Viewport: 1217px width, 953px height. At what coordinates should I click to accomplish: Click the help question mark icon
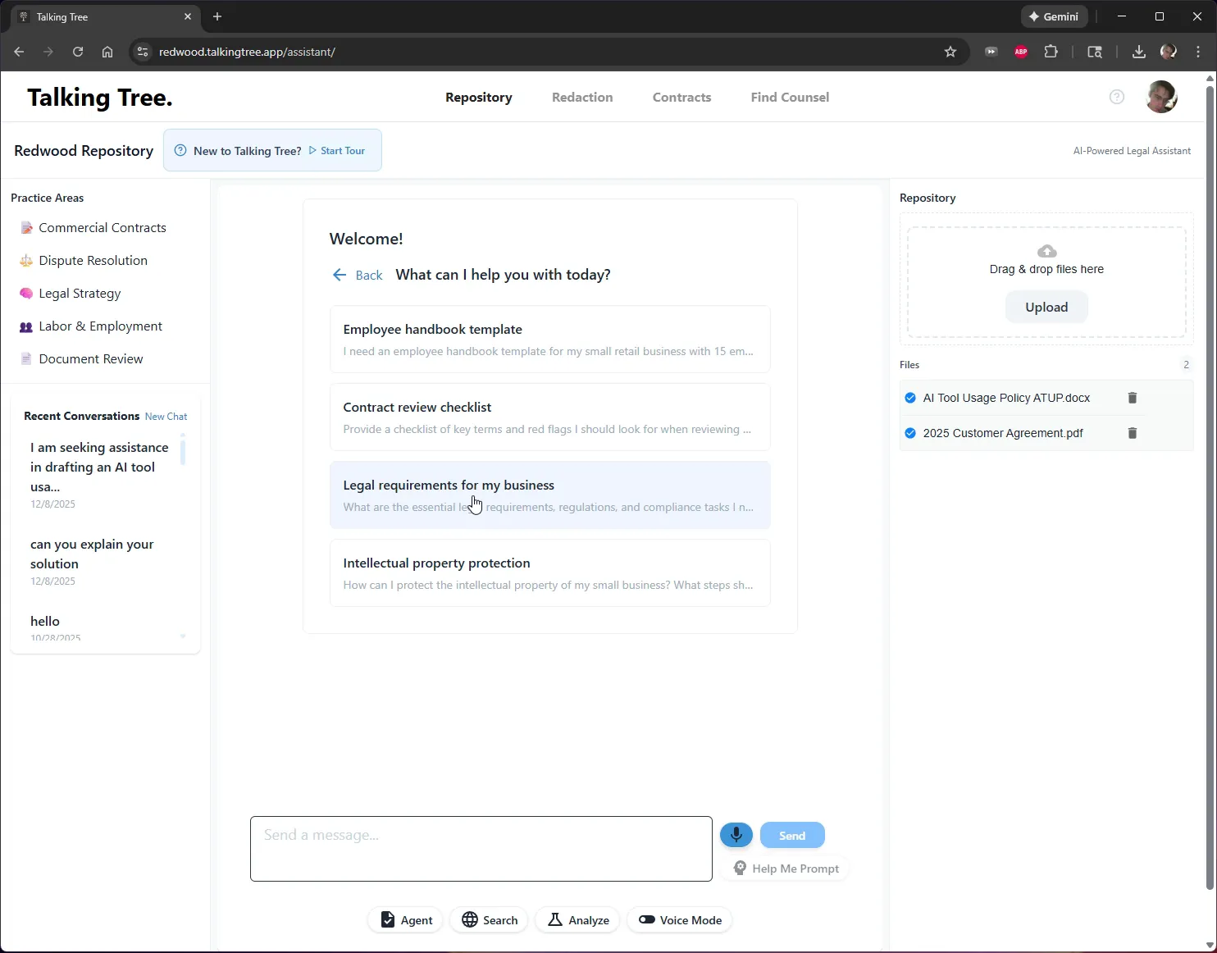tap(1116, 97)
